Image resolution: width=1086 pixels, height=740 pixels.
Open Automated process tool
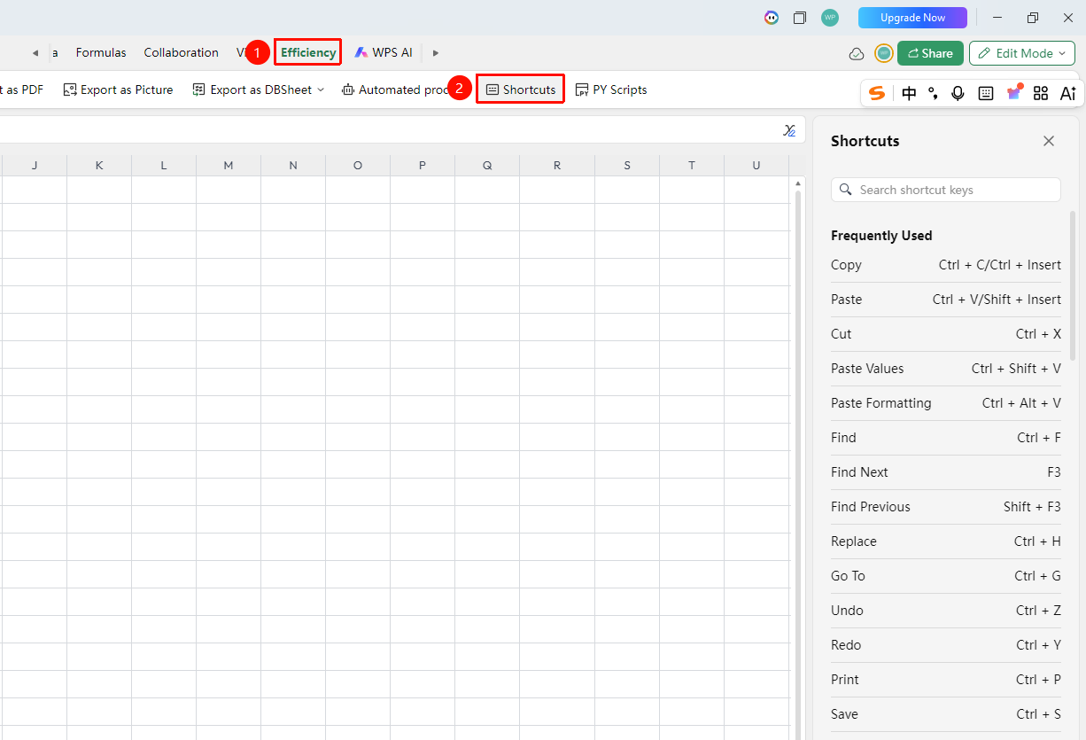pyautogui.click(x=396, y=90)
